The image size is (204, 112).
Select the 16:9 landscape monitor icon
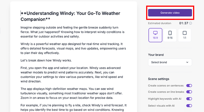155,35
